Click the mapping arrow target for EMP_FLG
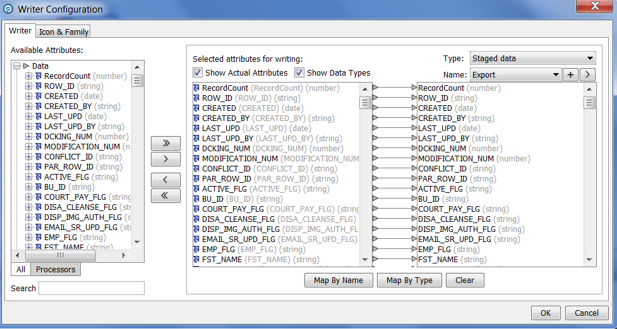The height and width of the screenshot is (329, 617). (414, 249)
